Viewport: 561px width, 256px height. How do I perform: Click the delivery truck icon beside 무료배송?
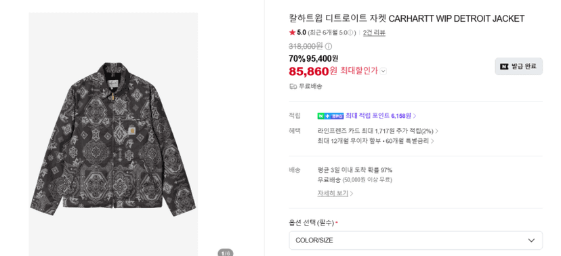coord(293,86)
